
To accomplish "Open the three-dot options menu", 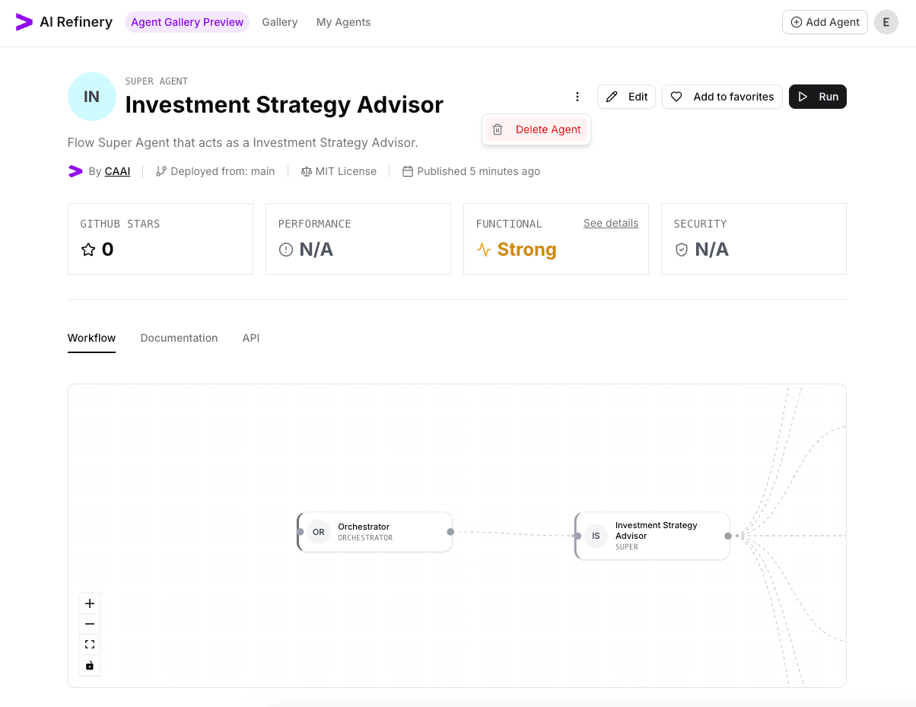I will point(577,97).
